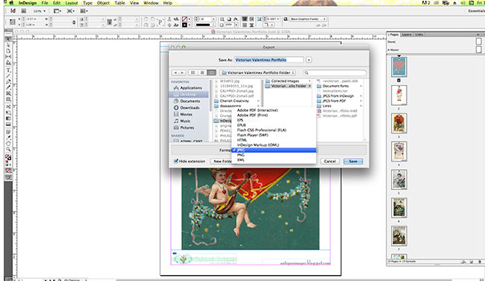Choose Adobe PDF (Print) export format
The width and height of the screenshot is (485, 281).
tap(274, 115)
